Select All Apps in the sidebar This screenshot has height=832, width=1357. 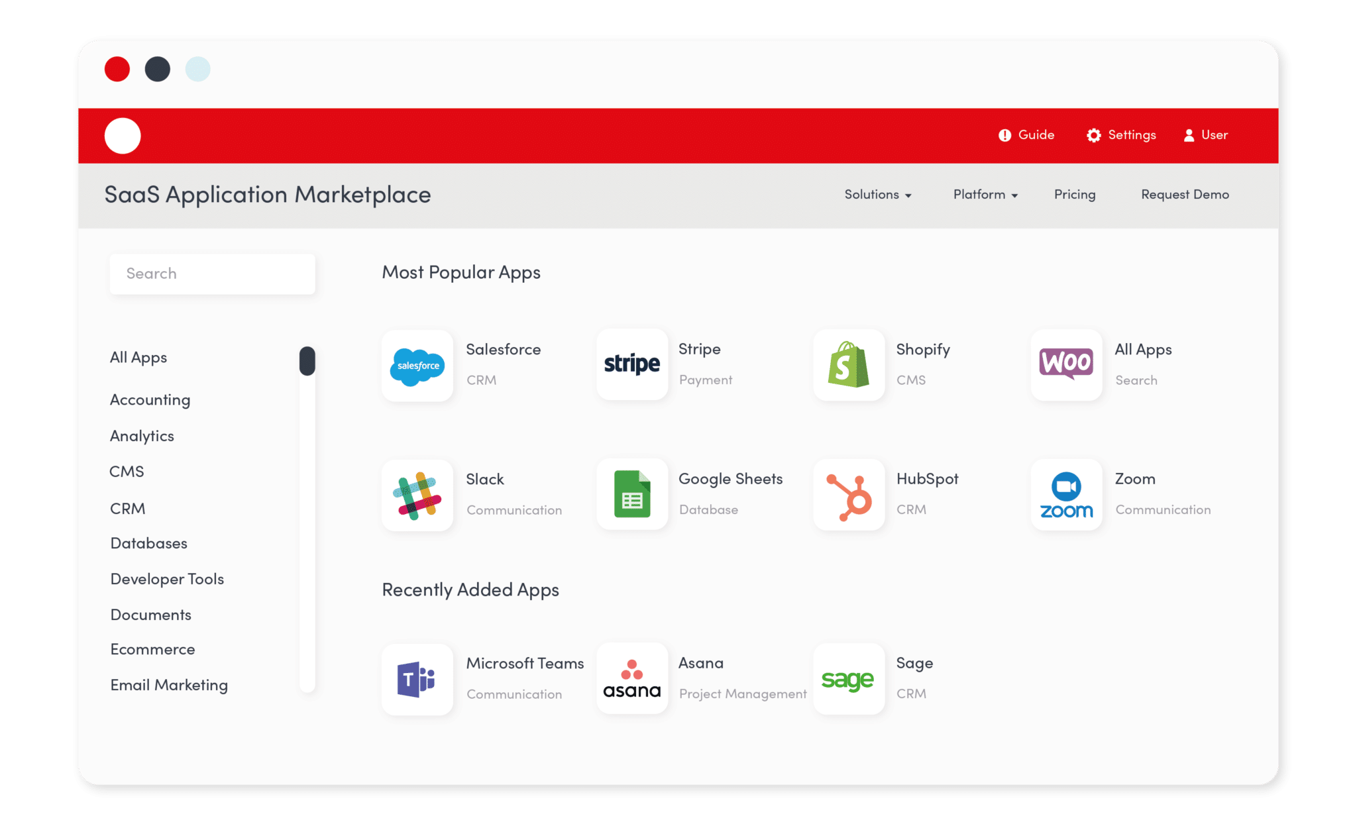click(x=138, y=358)
